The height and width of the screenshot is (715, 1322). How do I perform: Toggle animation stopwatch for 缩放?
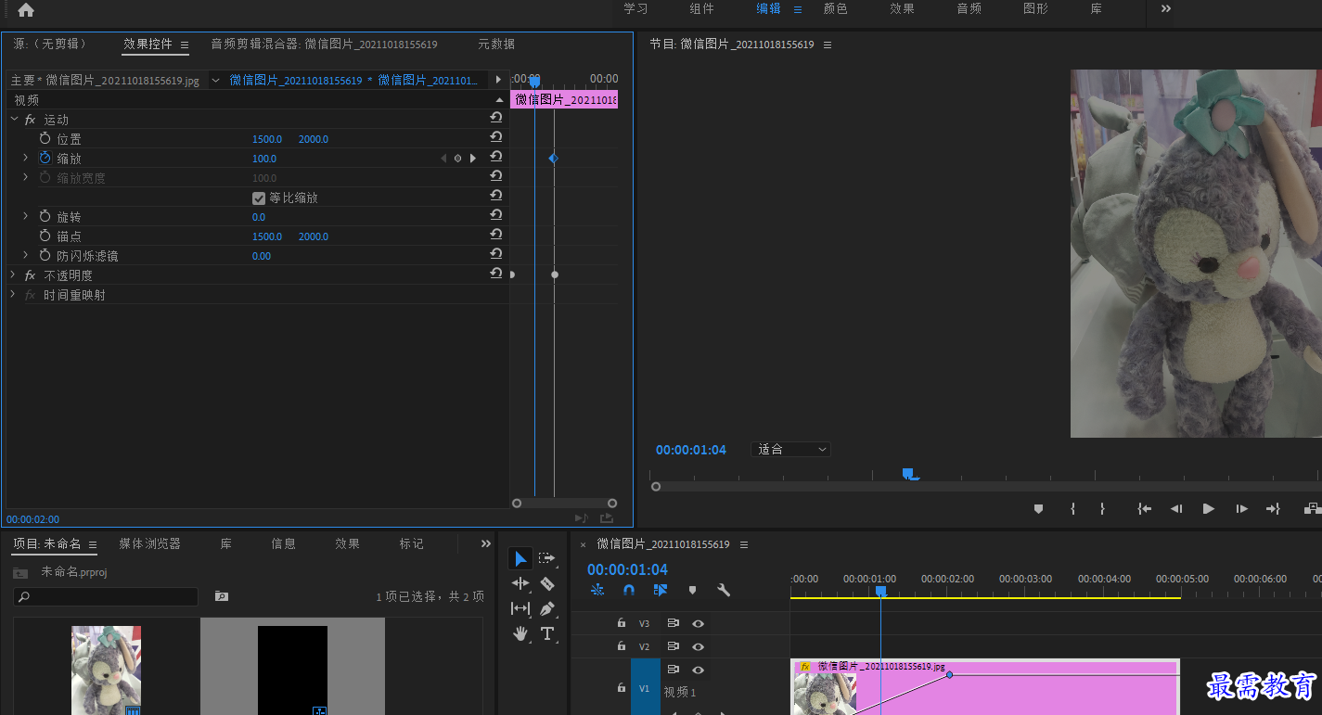tap(45, 158)
